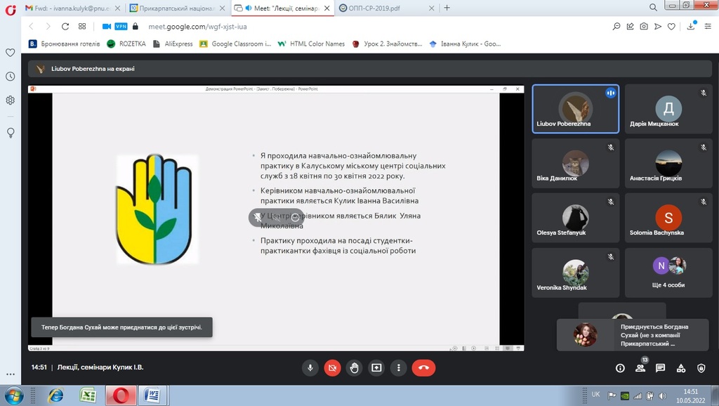The height and width of the screenshot is (406, 719).
Task: Open Opera sidebar settings gear
Action: point(11,100)
